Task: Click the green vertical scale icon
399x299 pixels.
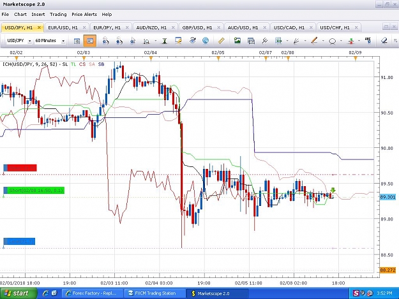Action: pos(165,41)
